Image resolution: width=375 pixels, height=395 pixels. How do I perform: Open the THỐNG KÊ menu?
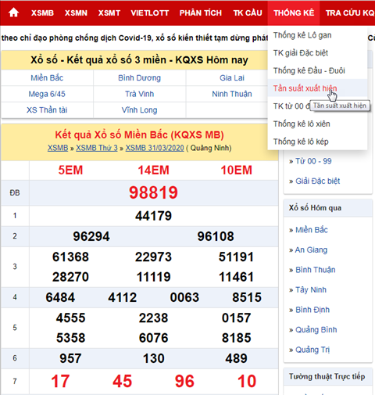[294, 13]
